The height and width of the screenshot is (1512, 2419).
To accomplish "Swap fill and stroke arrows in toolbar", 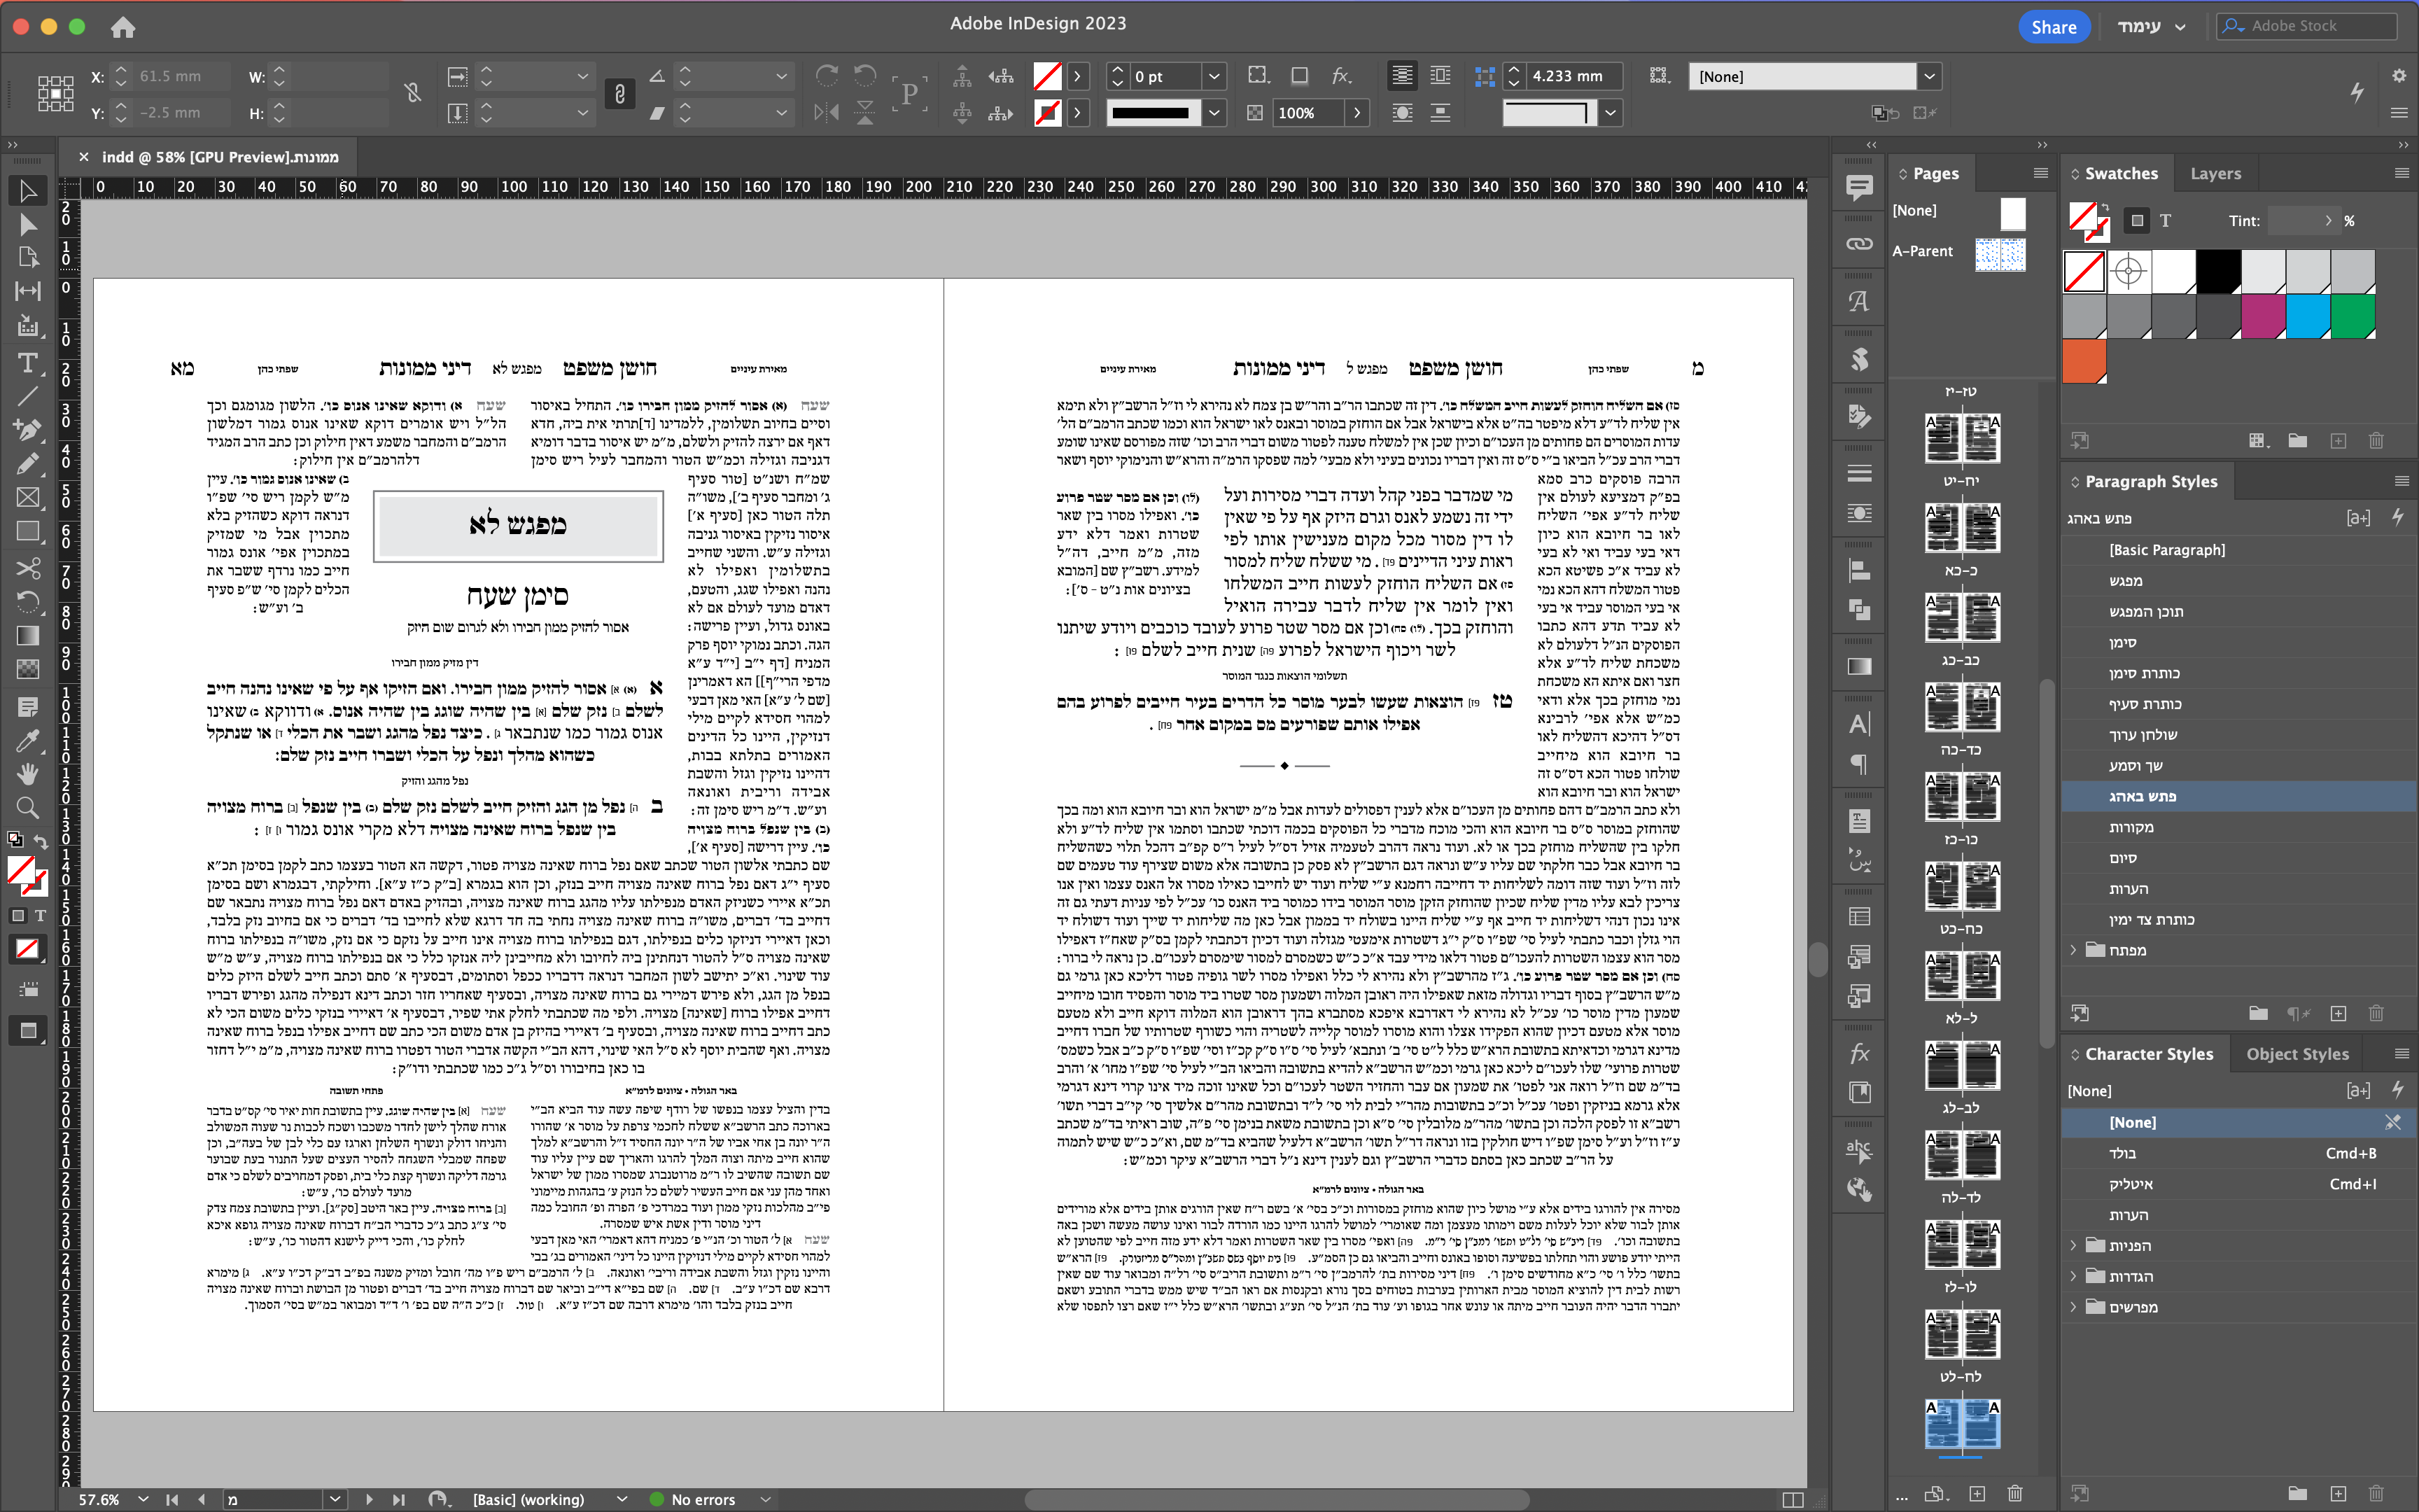I will click(41, 841).
